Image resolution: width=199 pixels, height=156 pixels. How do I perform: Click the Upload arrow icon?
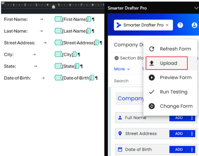click(x=152, y=63)
